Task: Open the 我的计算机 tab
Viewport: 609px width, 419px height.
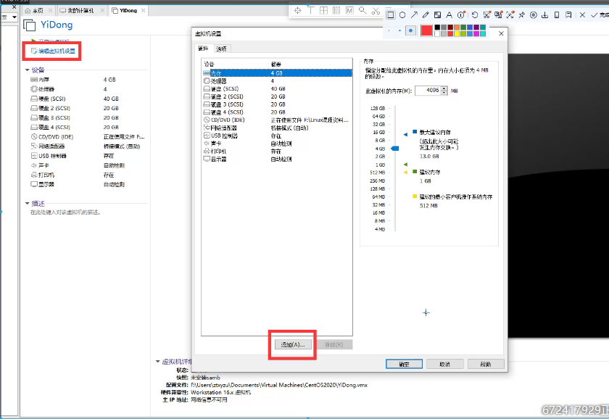Action: [x=80, y=10]
